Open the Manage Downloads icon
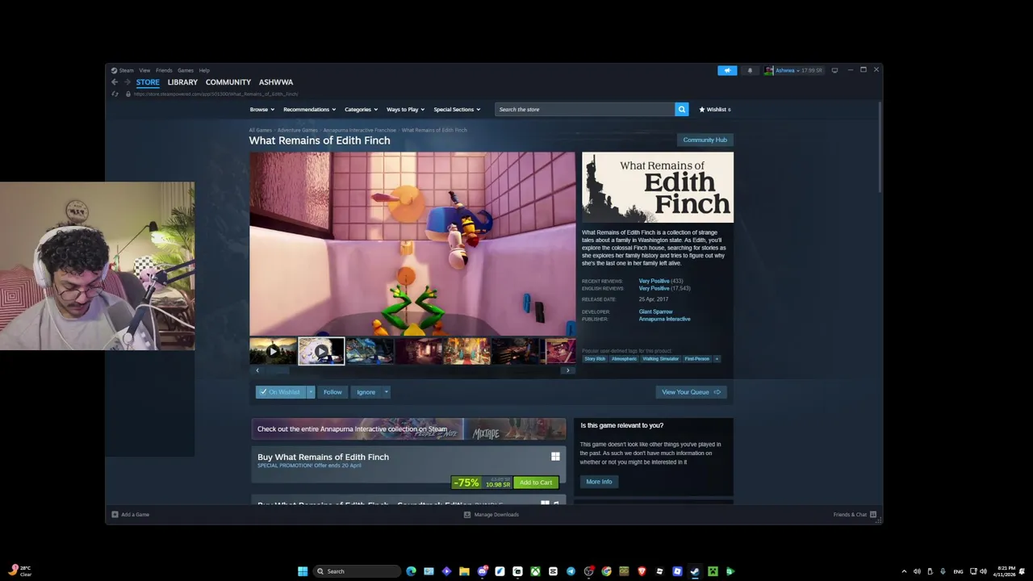The image size is (1033, 581). click(x=467, y=514)
